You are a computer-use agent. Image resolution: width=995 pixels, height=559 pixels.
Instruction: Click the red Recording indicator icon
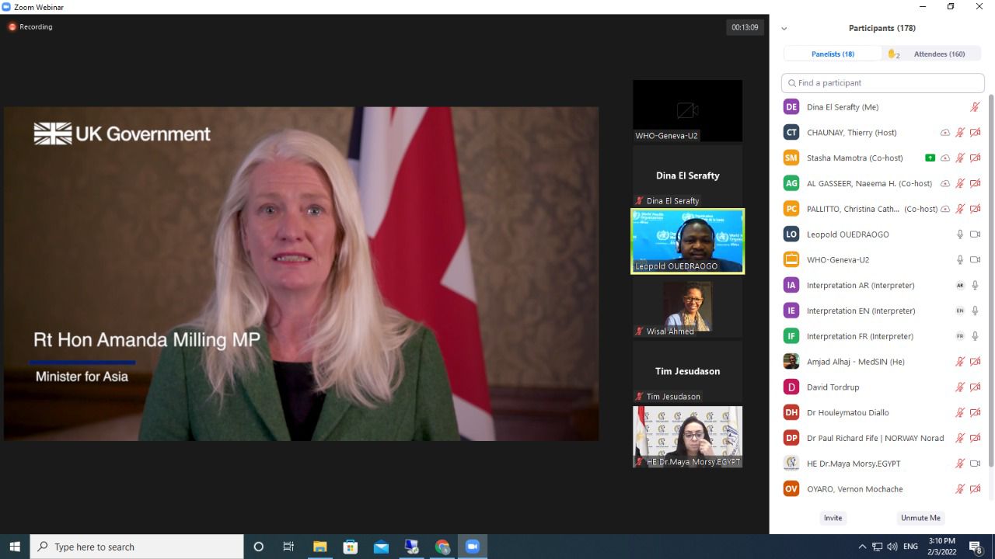point(12,27)
